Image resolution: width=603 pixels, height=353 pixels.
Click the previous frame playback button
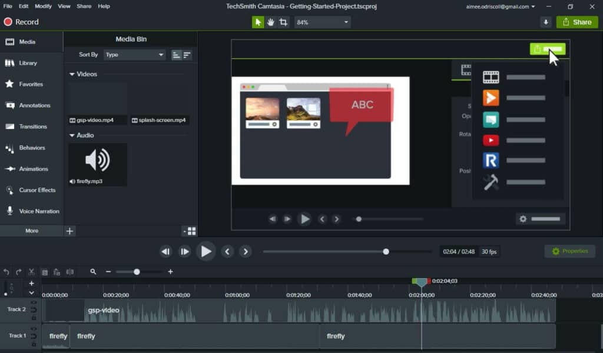[165, 252]
